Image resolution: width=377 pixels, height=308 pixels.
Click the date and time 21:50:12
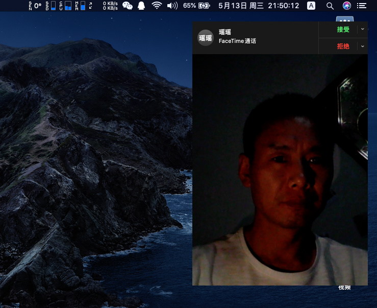click(x=259, y=6)
